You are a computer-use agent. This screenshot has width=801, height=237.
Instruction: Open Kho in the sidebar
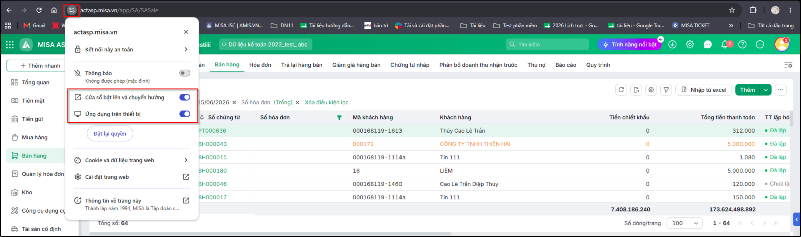click(27, 192)
